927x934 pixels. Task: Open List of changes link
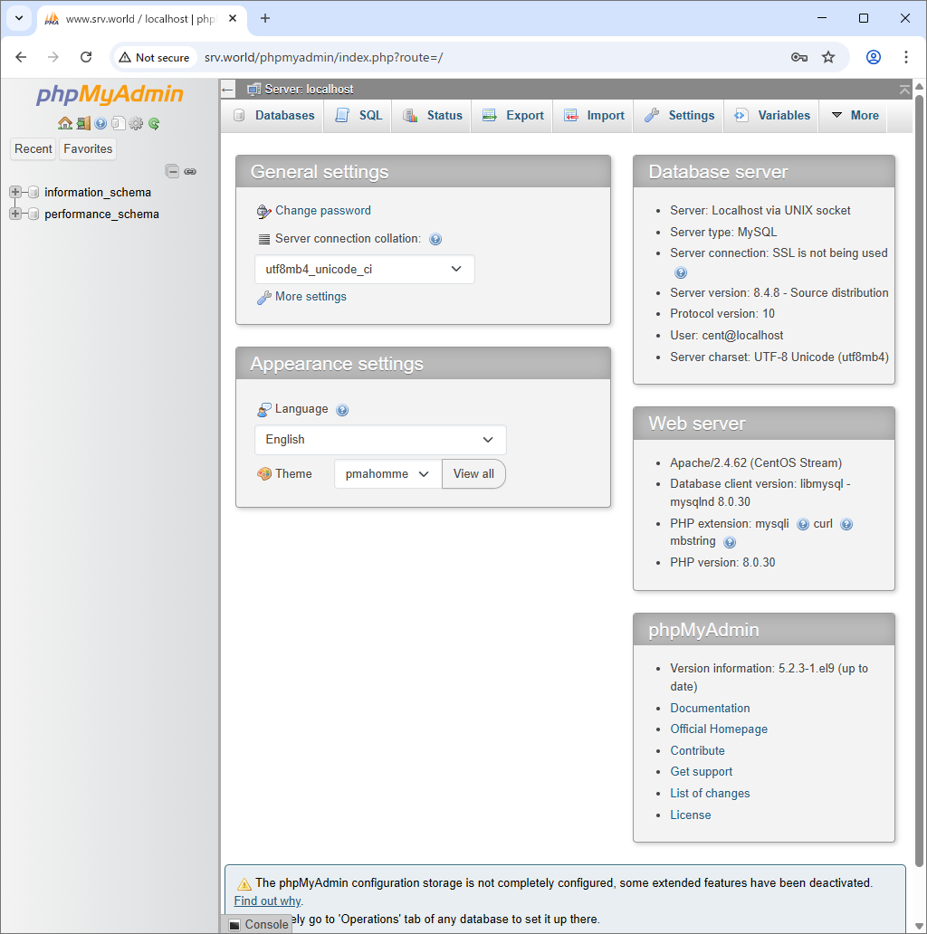710,794
